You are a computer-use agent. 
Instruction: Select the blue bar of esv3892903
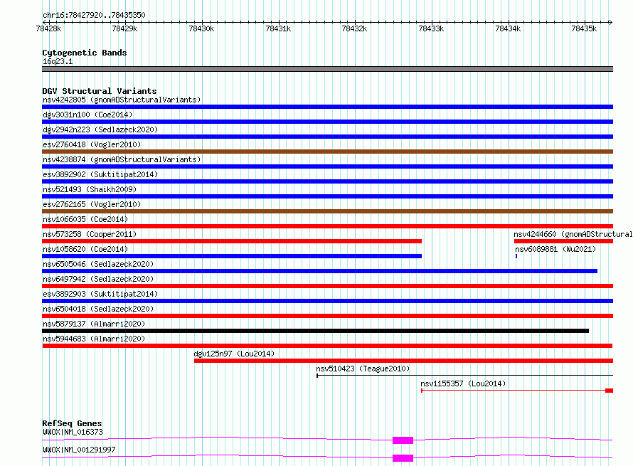pos(327,301)
